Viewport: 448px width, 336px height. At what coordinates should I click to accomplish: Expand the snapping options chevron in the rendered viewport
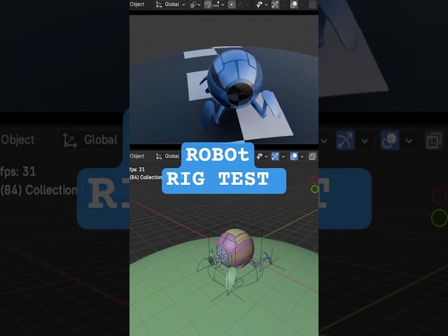coord(223,5)
